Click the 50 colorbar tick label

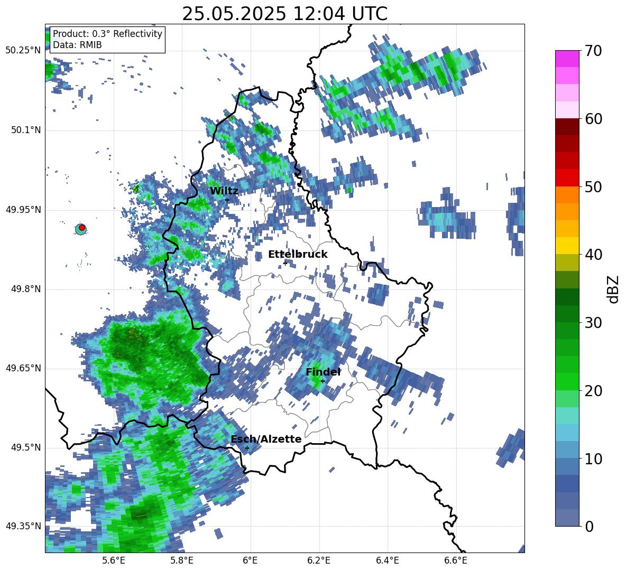pyautogui.click(x=594, y=187)
